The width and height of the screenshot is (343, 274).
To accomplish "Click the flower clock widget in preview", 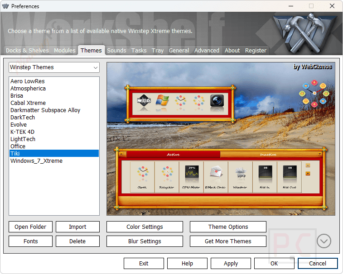I will tap(314, 93).
